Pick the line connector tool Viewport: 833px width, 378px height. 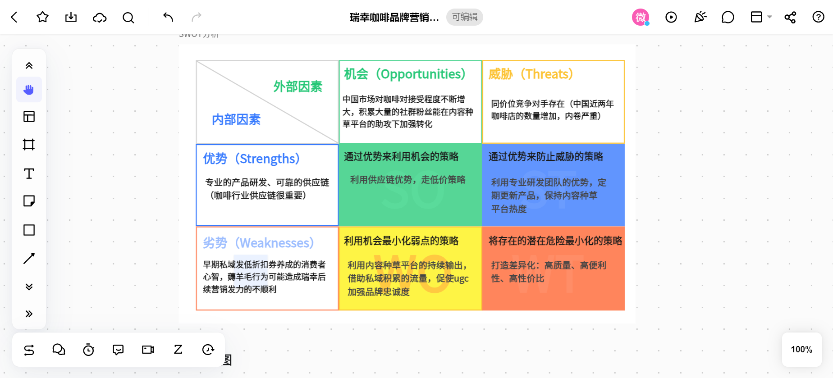(29, 258)
